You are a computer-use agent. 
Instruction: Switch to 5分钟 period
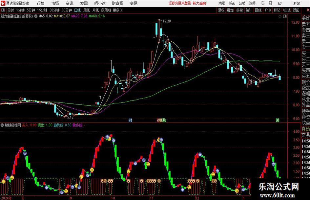tap(31, 10)
